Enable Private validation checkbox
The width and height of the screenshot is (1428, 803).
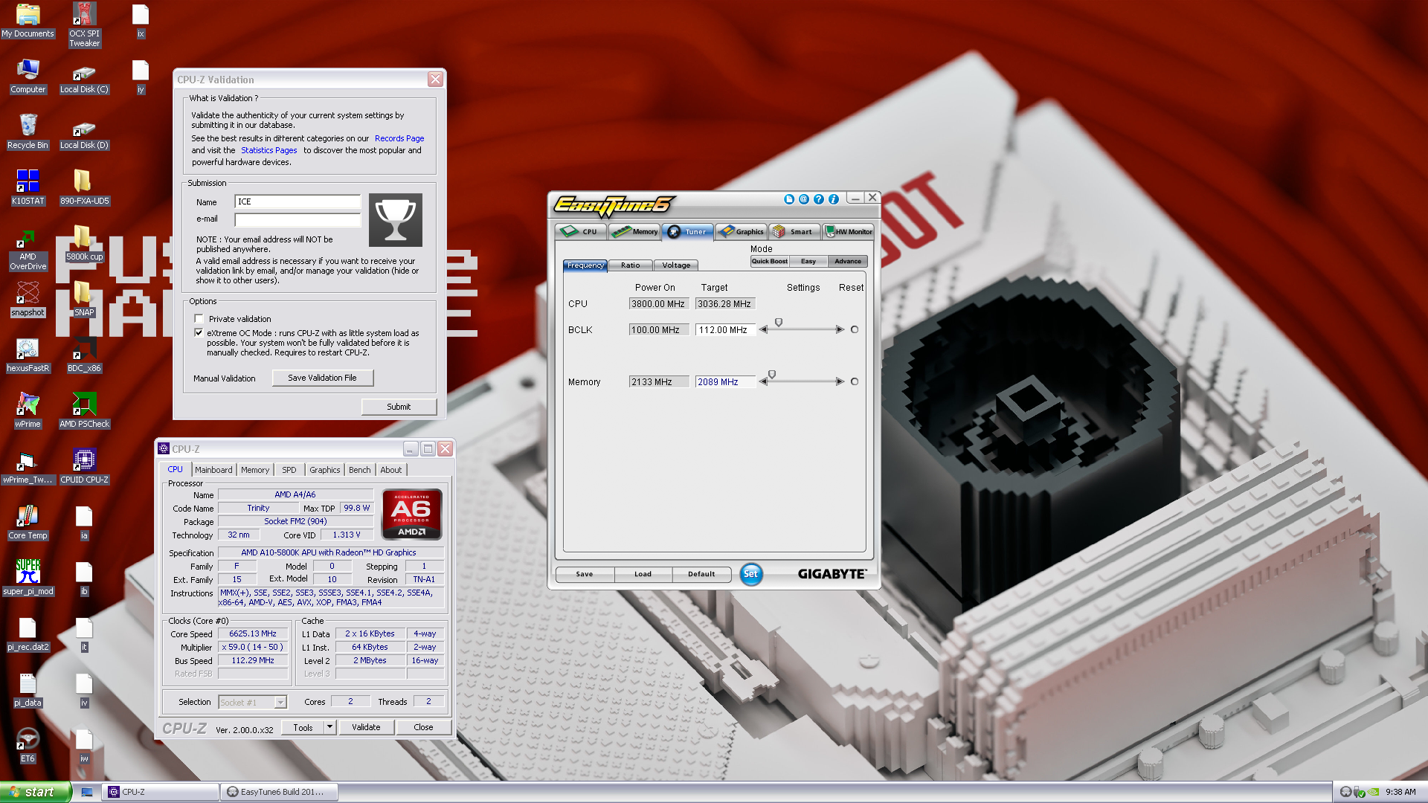tap(199, 319)
